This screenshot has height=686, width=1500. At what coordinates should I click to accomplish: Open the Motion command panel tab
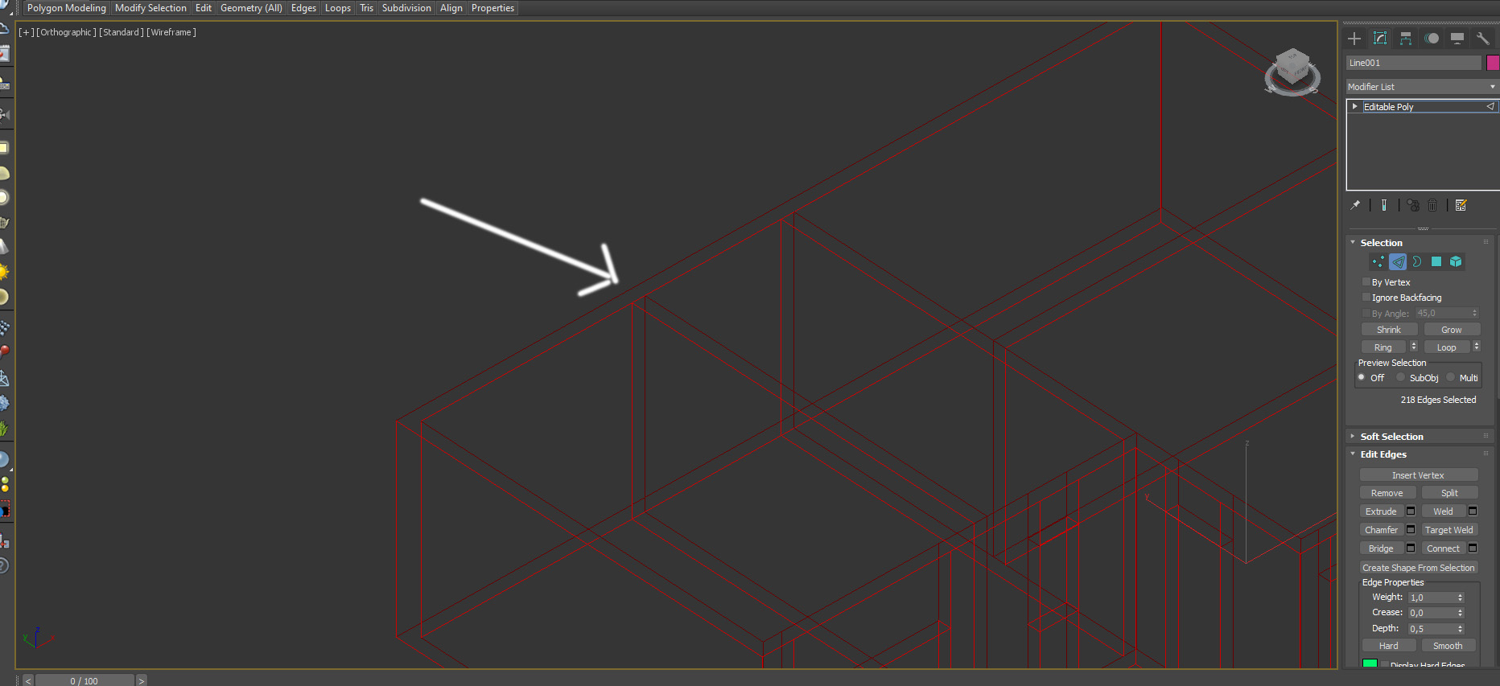click(1432, 39)
